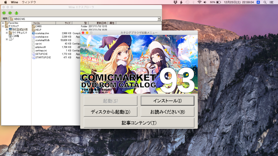The height and width of the screenshot is (156, 278).
Task: Click the date and time display
Action: click(239, 2)
